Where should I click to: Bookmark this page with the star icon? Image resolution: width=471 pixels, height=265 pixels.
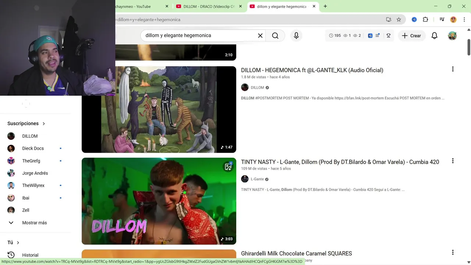click(399, 20)
